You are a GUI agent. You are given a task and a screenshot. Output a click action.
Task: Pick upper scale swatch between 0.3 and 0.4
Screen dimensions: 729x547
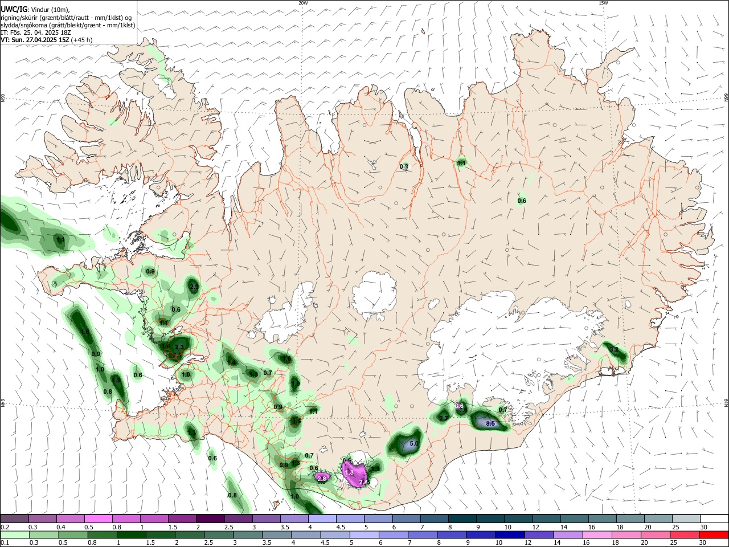tap(42, 519)
